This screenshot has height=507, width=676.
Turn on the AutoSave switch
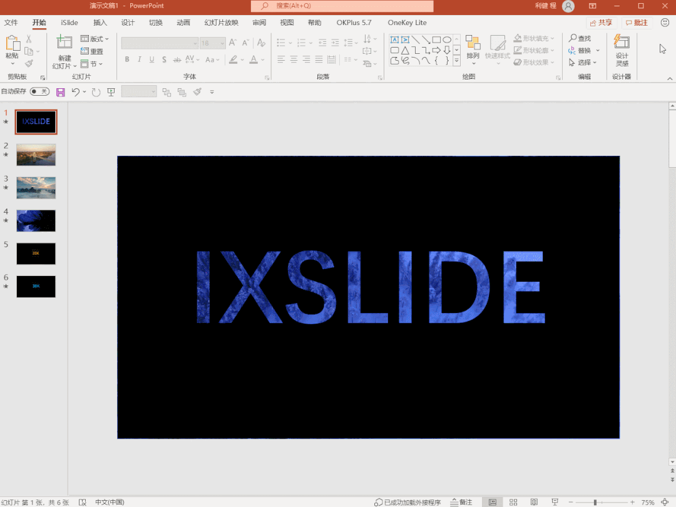click(39, 91)
